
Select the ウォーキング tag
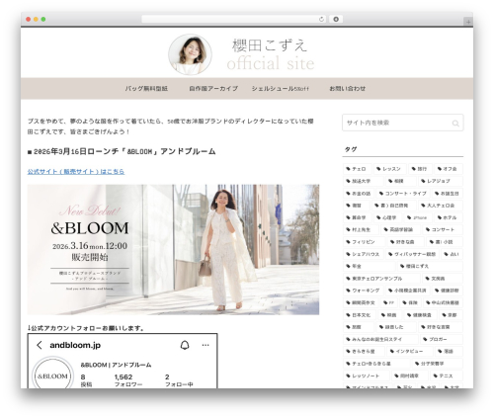364,291
